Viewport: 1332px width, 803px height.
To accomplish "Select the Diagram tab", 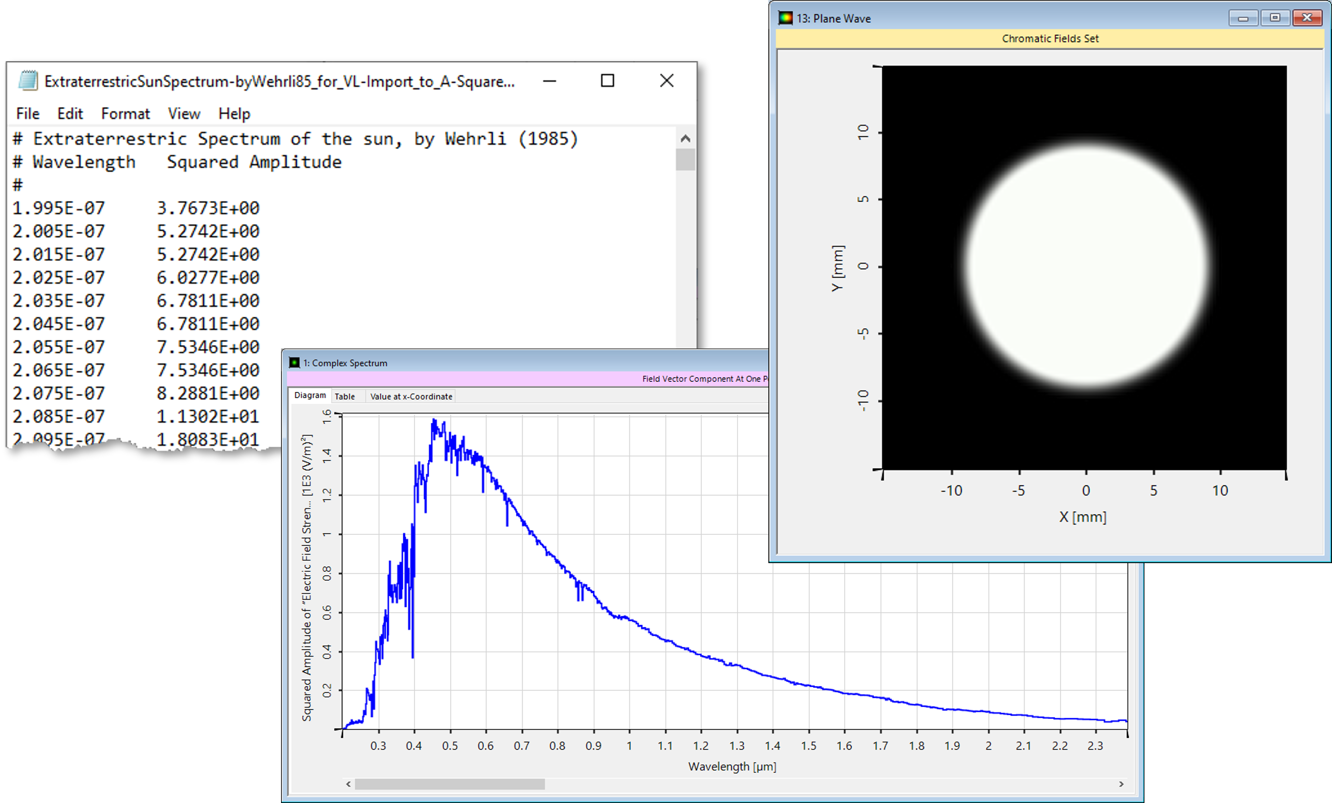I will coord(310,395).
